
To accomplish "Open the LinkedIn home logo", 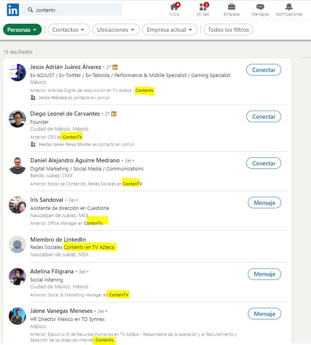I will (x=13, y=10).
